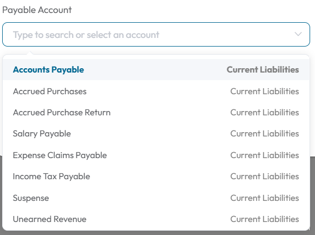This screenshot has width=315, height=235.
Task: Click Current Liabilities label beside Unearned Revenue
Action: (265, 219)
